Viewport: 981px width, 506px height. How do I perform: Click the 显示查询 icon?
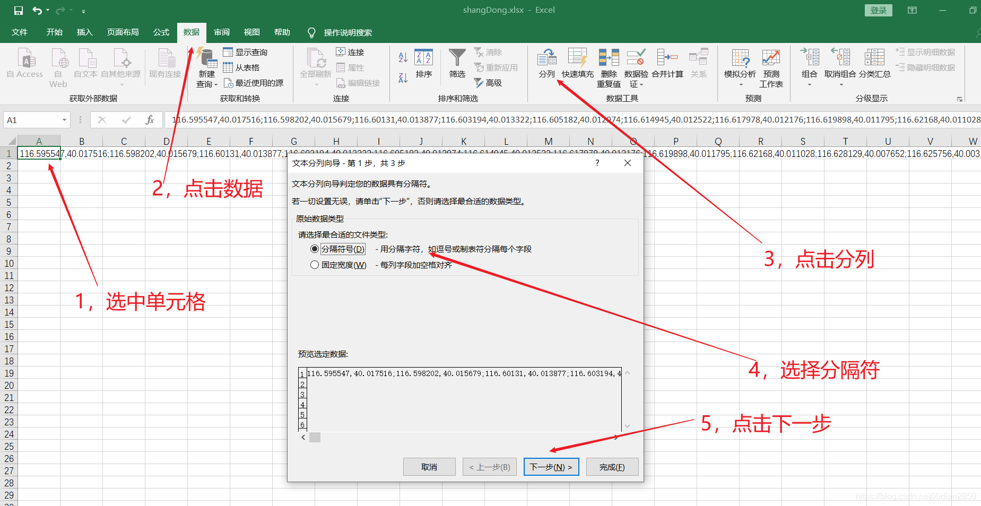point(228,52)
